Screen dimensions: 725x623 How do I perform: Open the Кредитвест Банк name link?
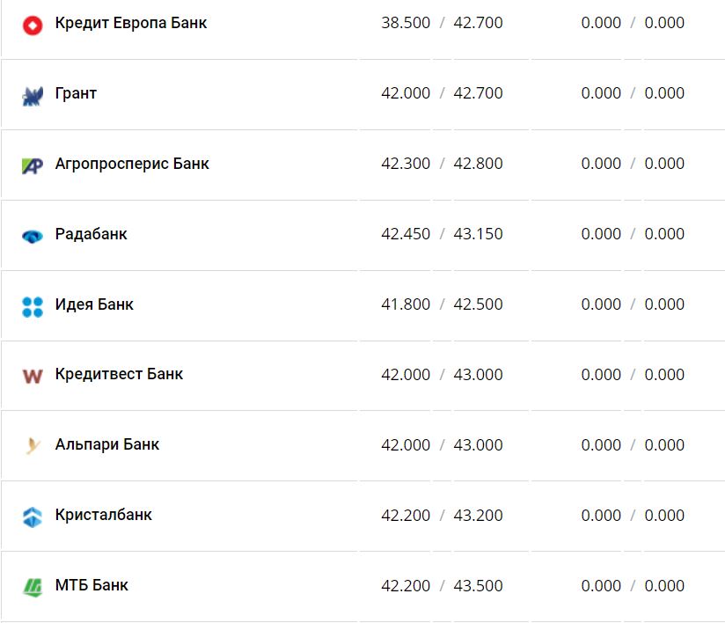[119, 374]
